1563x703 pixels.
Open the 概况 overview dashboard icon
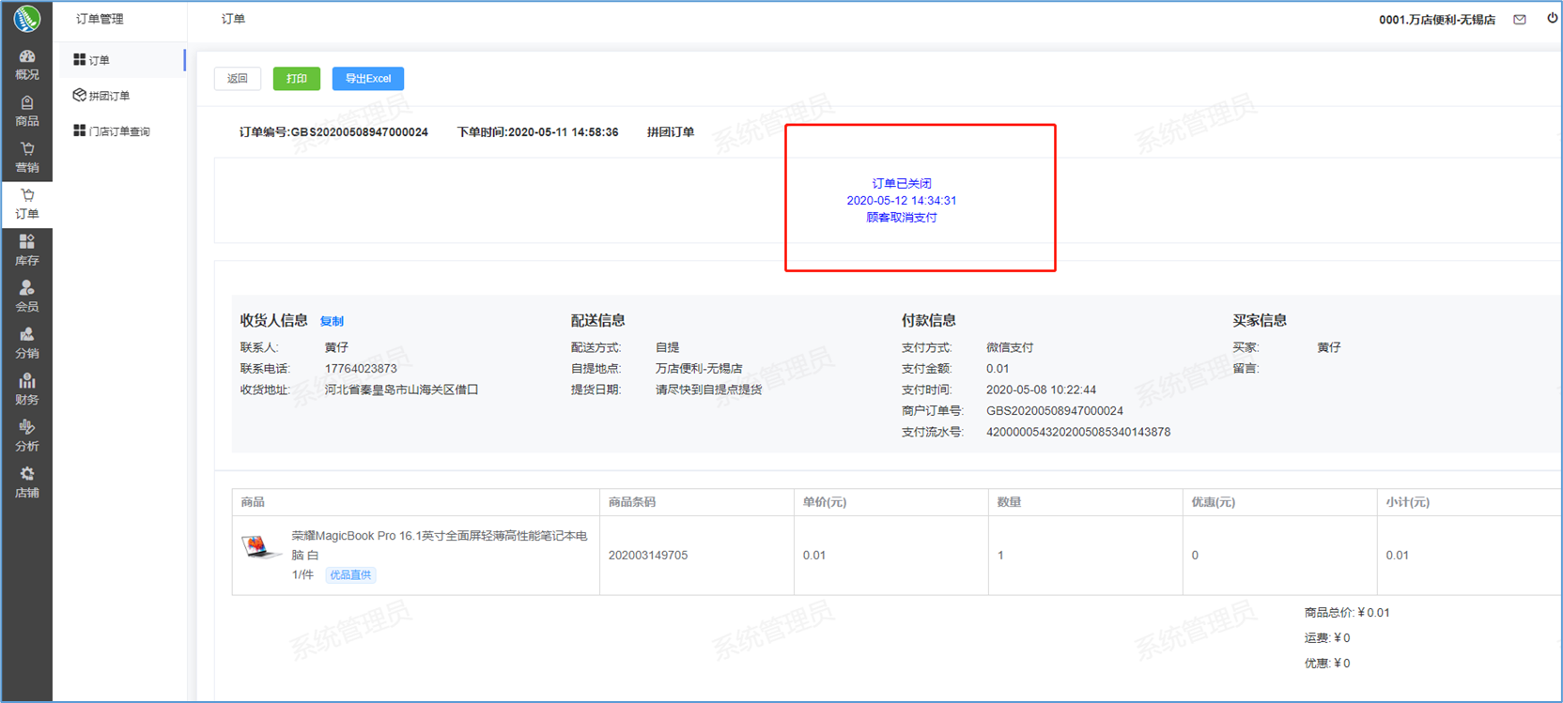click(26, 65)
